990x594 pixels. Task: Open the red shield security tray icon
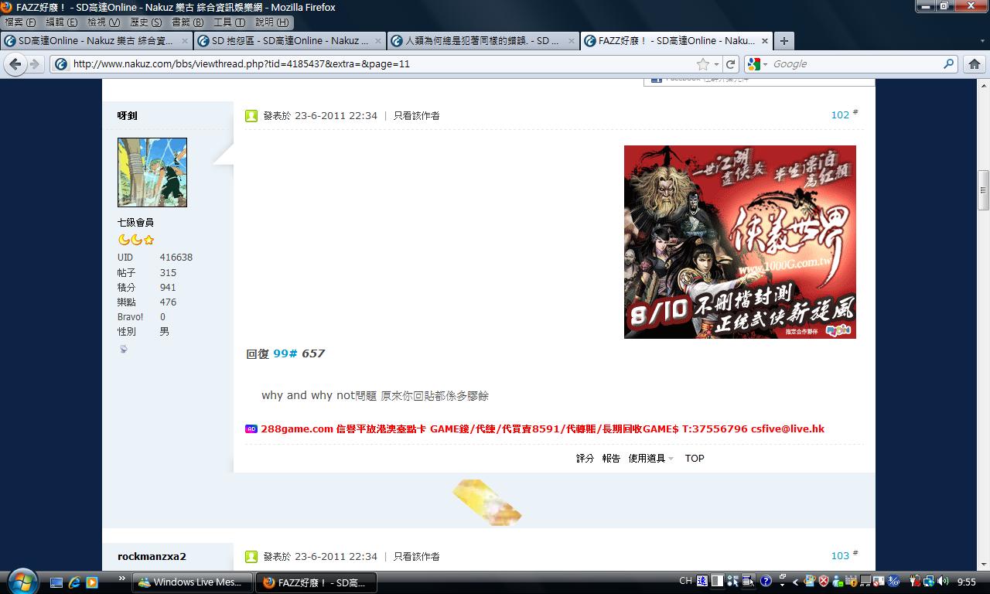click(824, 582)
